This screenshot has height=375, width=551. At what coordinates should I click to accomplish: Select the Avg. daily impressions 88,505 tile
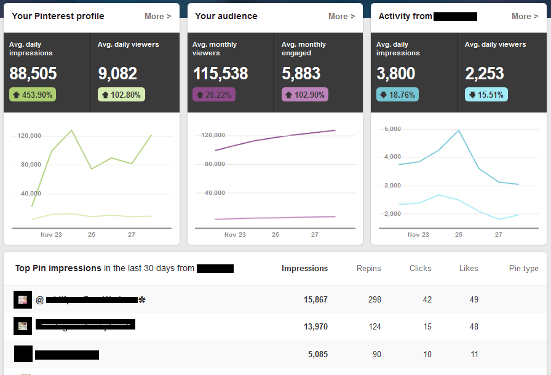(47, 73)
